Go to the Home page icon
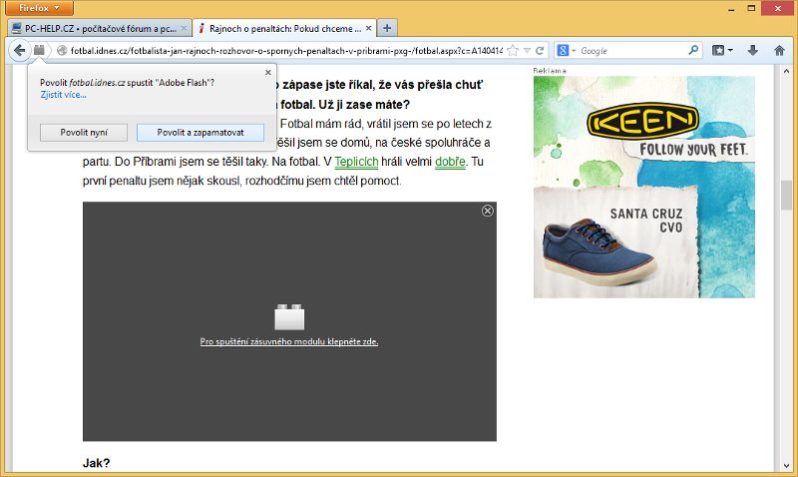This screenshot has width=798, height=477. pos(780,50)
